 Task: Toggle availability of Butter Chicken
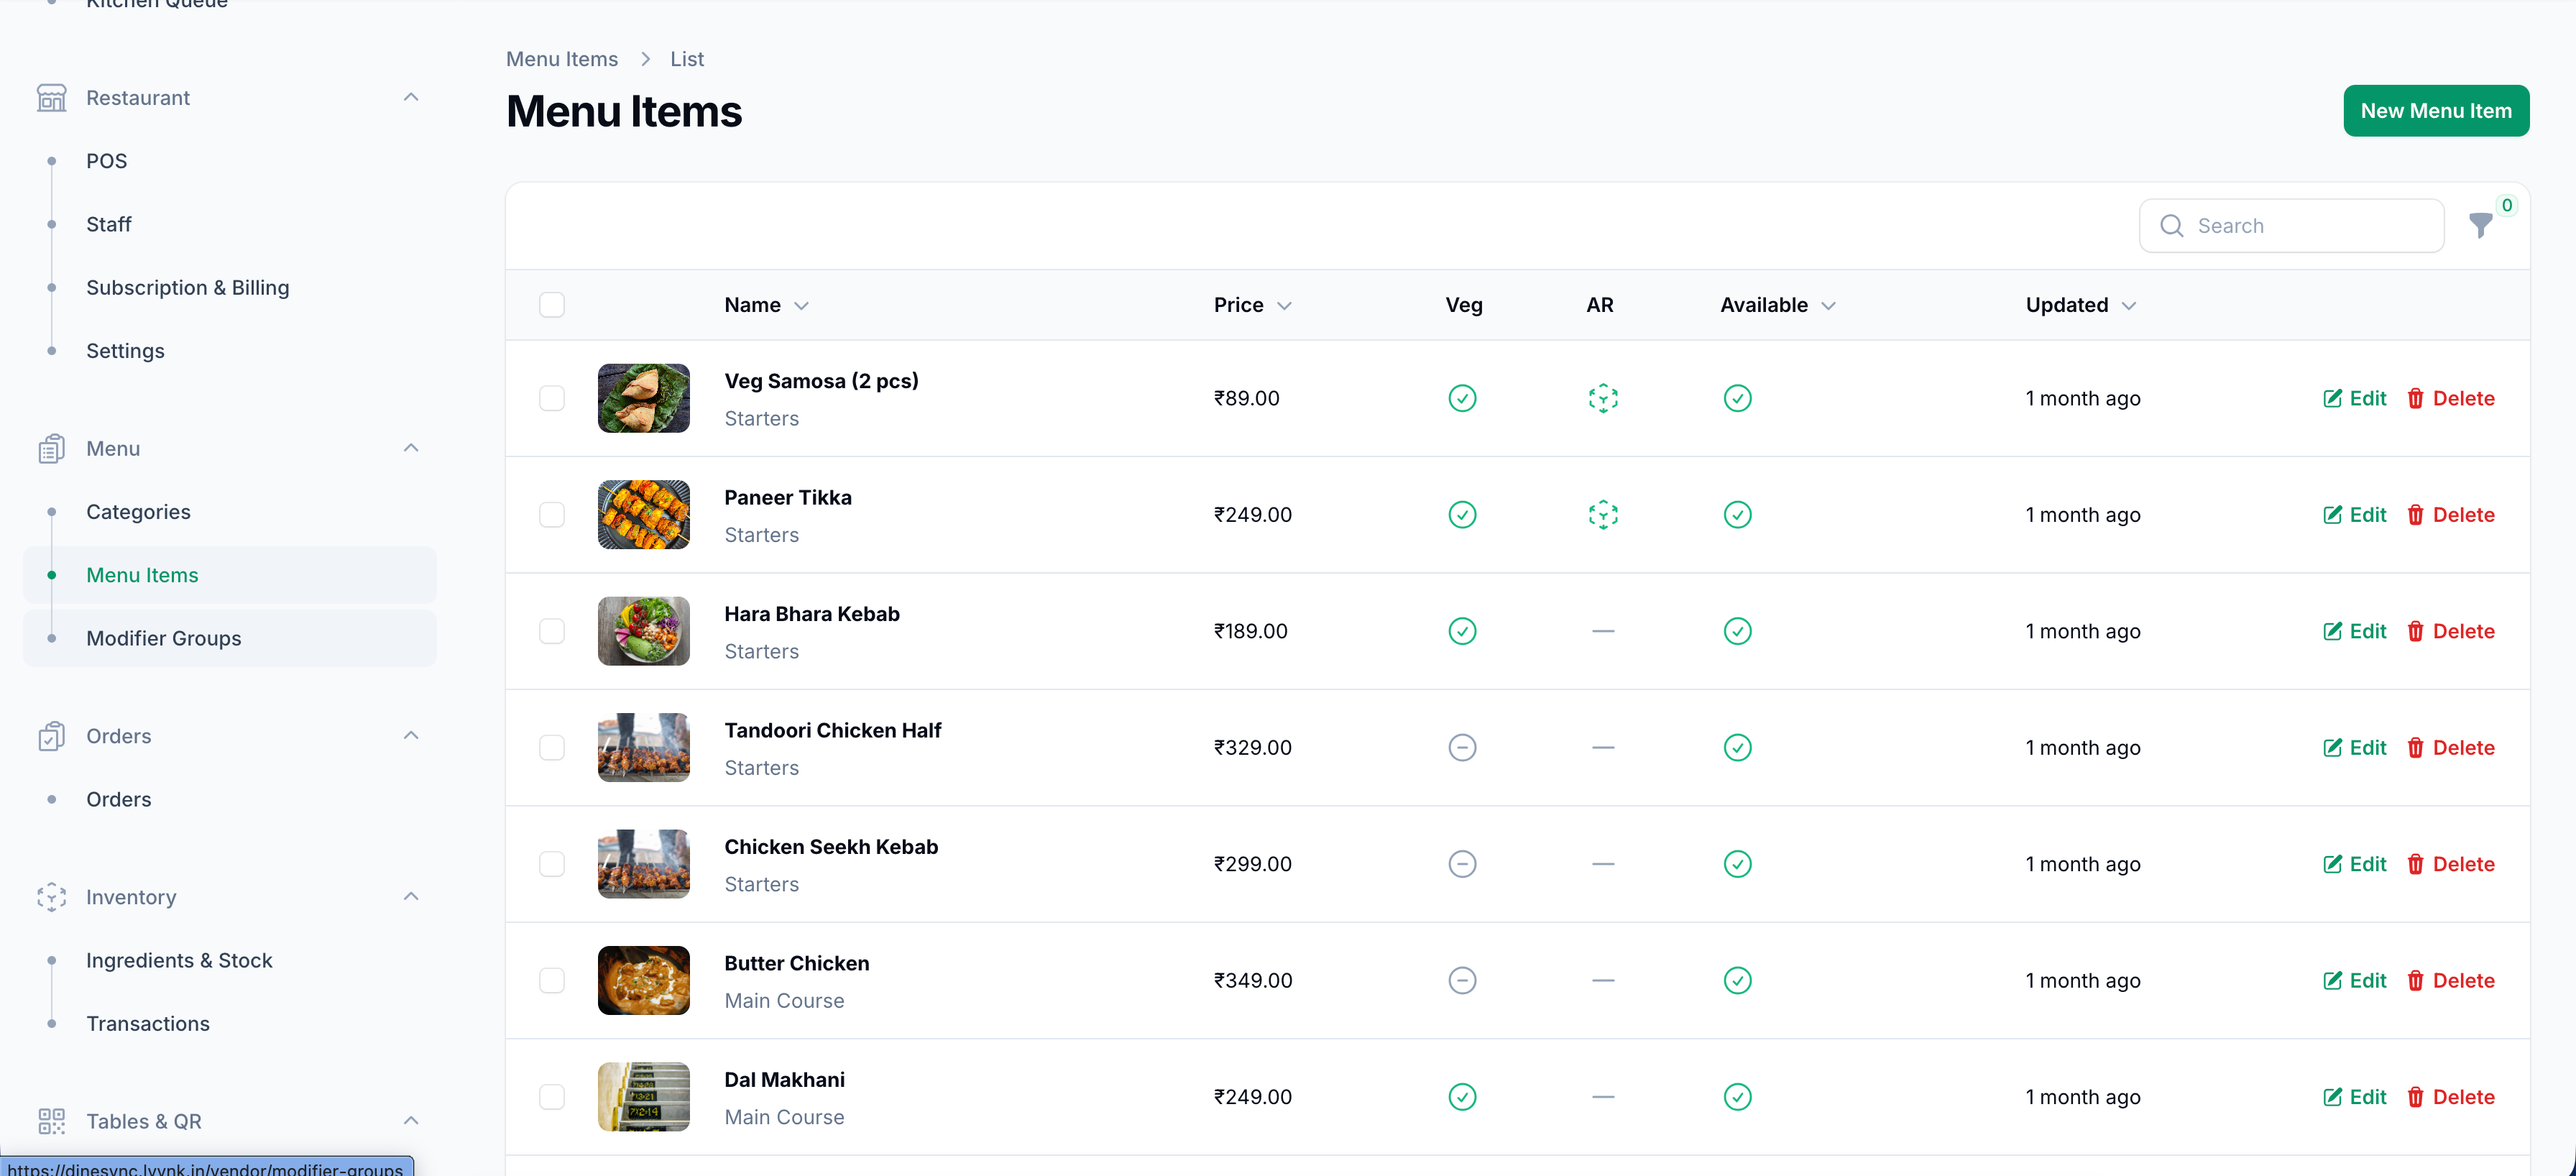[x=1737, y=980]
